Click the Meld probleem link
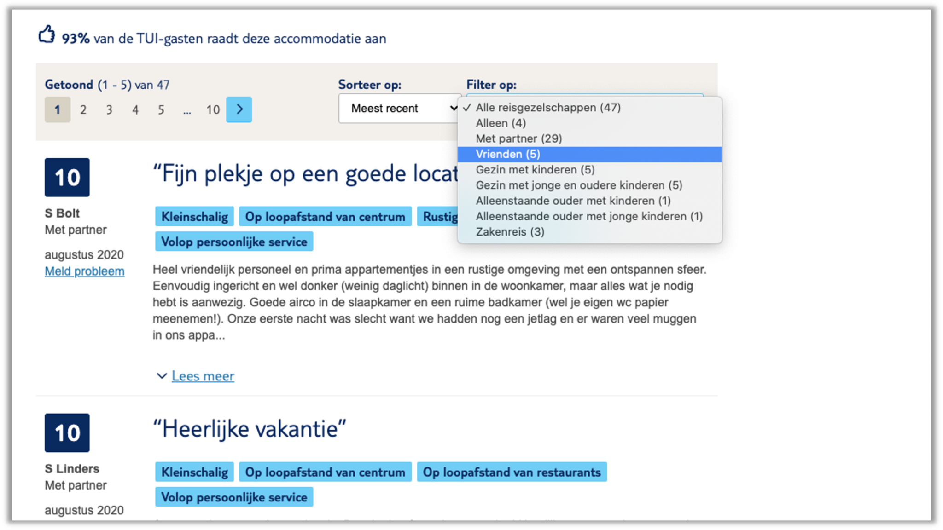943x530 pixels. (84, 271)
